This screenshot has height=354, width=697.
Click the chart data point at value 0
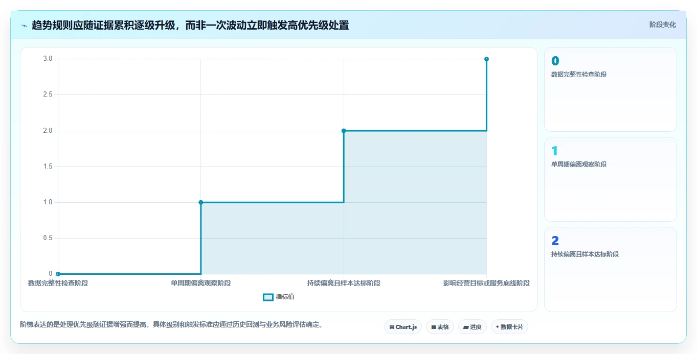tap(58, 274)
